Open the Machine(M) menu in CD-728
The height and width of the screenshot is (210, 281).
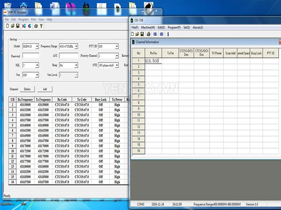pos(148,27)
